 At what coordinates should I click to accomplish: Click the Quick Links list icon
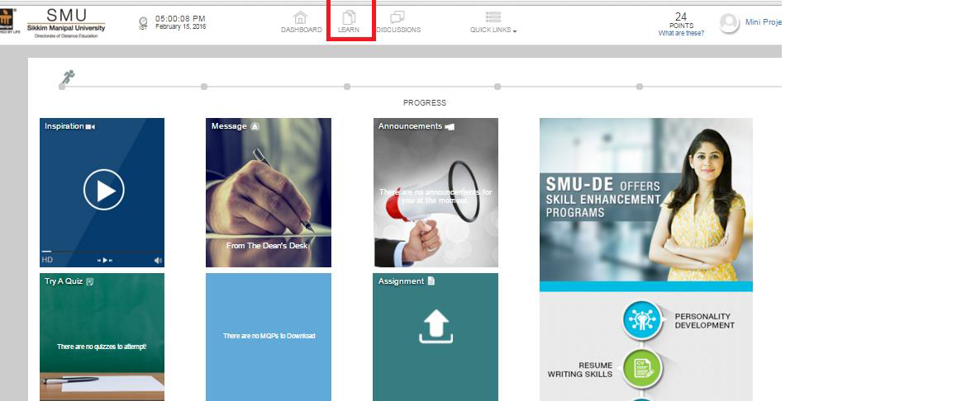493,17
